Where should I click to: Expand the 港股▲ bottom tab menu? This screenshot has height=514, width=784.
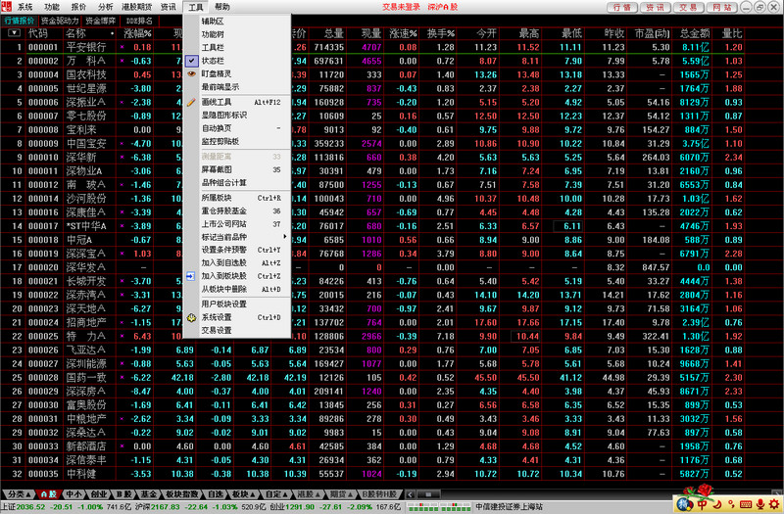309,494
